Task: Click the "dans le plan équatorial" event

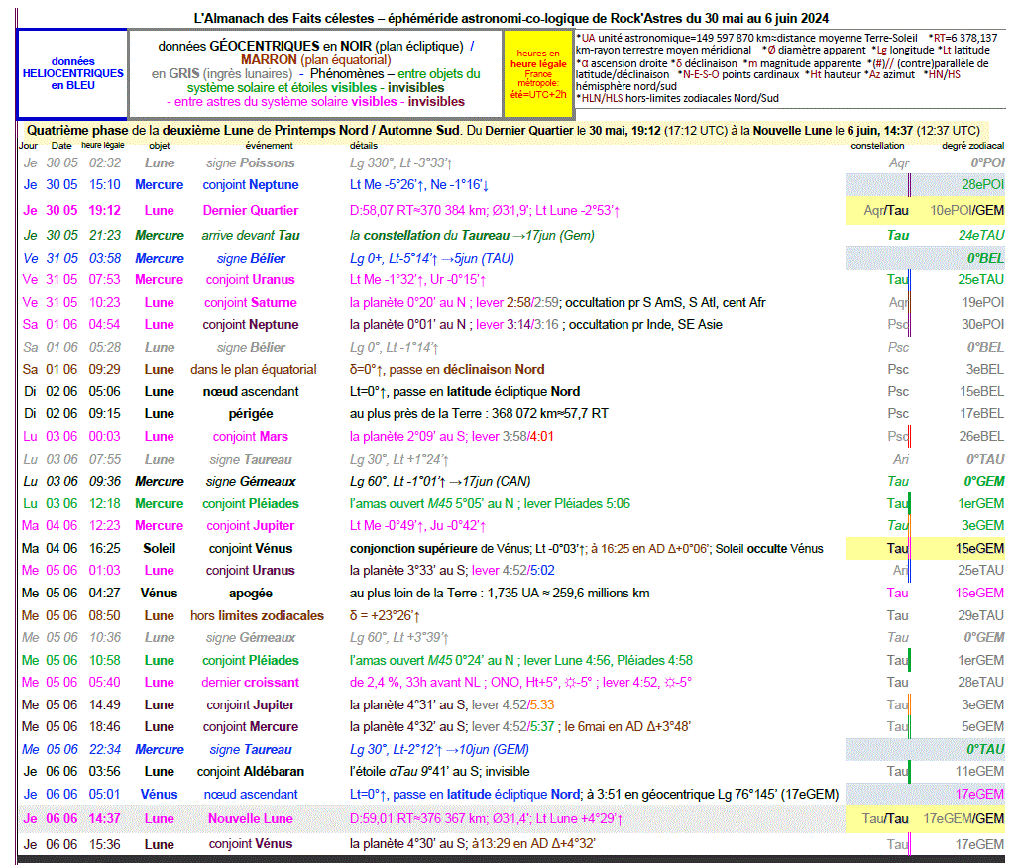Action: coord(253,369)
